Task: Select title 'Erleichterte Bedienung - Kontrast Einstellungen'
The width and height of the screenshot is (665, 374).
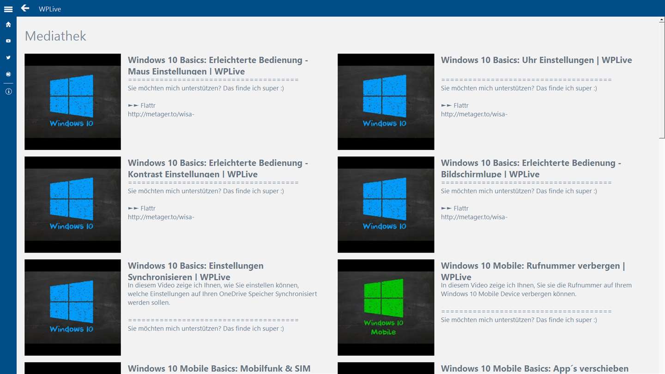Action: pos(218,169)
